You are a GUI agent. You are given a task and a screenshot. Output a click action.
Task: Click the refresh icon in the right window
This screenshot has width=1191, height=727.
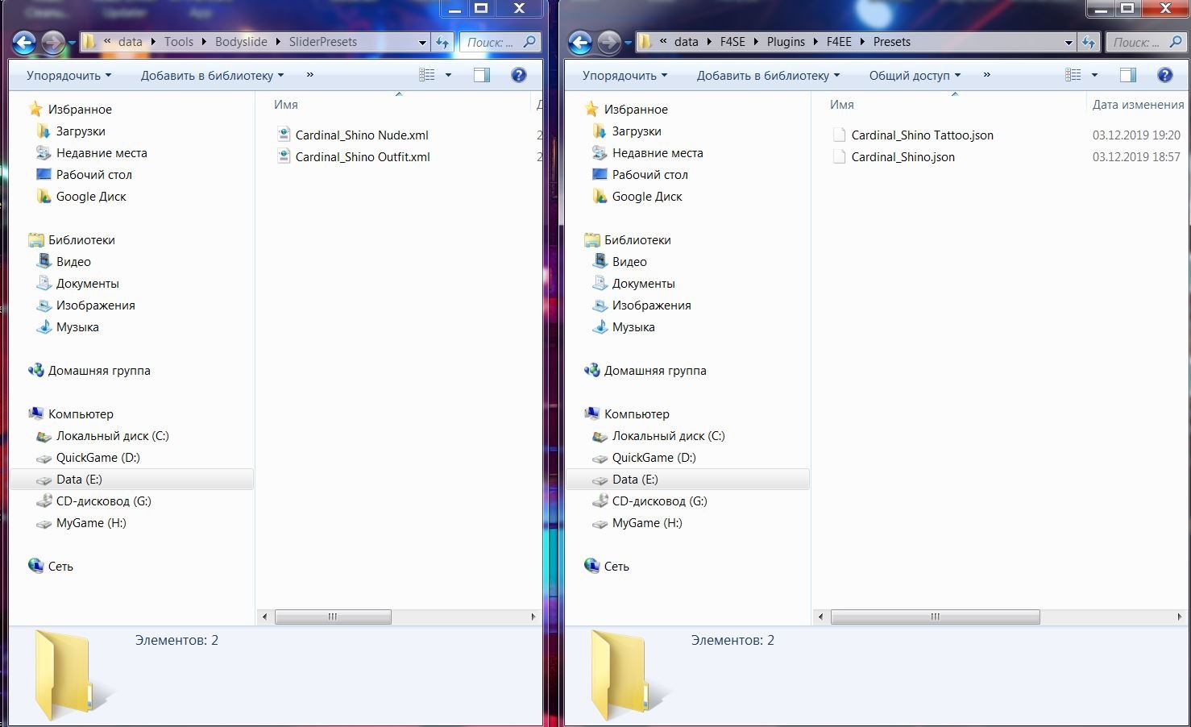click(1089, 43)
